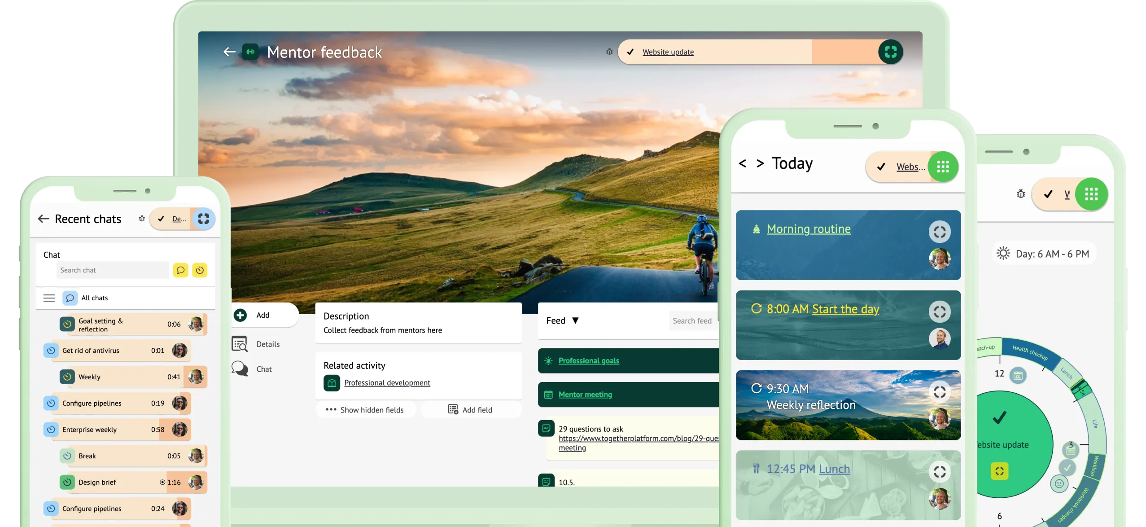
Task: Click focus button on Lunch card
Action: coord(939,472)
